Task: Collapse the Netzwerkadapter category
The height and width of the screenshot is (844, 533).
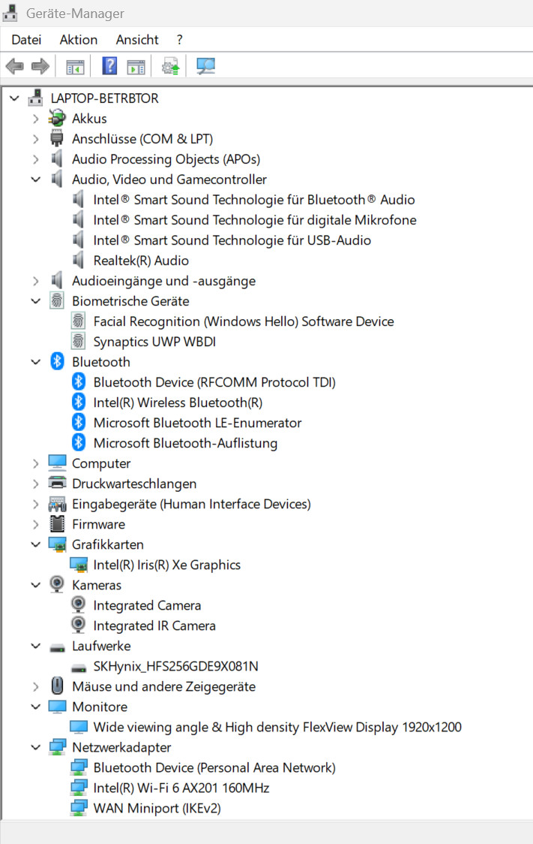Action: point(35,747)
